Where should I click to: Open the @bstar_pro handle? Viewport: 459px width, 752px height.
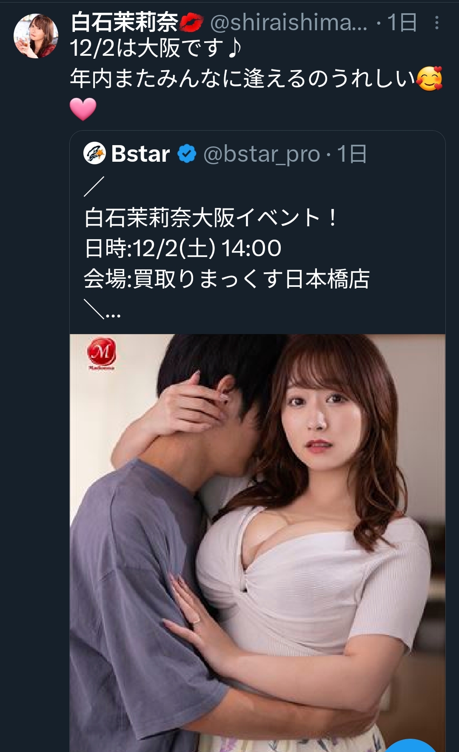pos(262,154)
